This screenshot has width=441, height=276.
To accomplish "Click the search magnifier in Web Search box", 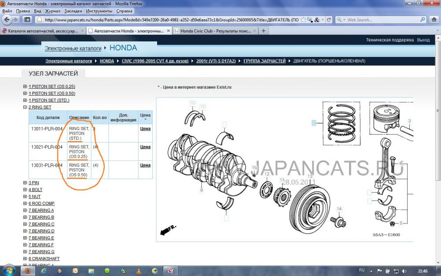I will tap(423, 20).
